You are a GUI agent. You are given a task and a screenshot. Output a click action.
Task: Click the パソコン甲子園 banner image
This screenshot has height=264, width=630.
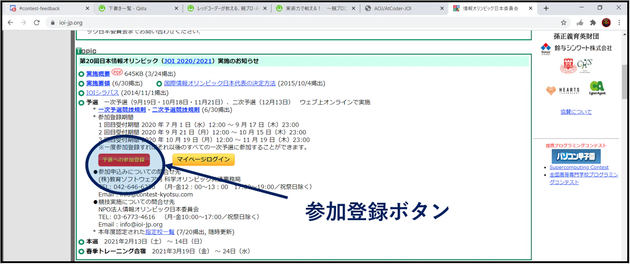coord(576,157)
